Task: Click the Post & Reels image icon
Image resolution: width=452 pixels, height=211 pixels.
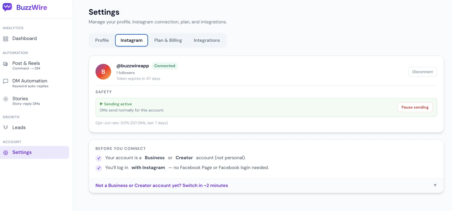Action: click(x=6, y=64)
